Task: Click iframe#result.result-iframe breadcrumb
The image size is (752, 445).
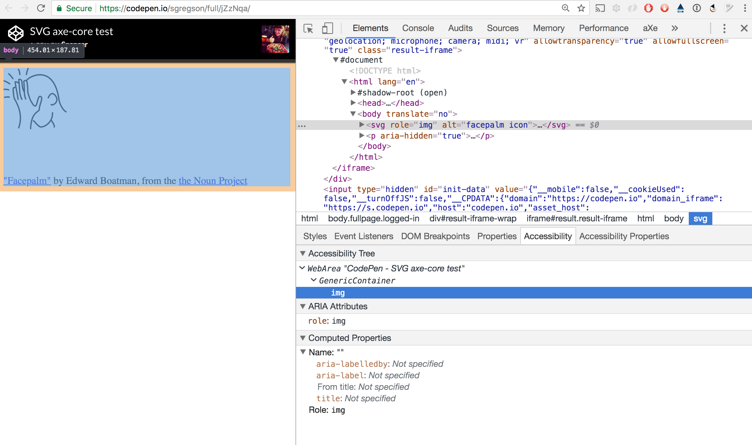Action: [577, 218]
